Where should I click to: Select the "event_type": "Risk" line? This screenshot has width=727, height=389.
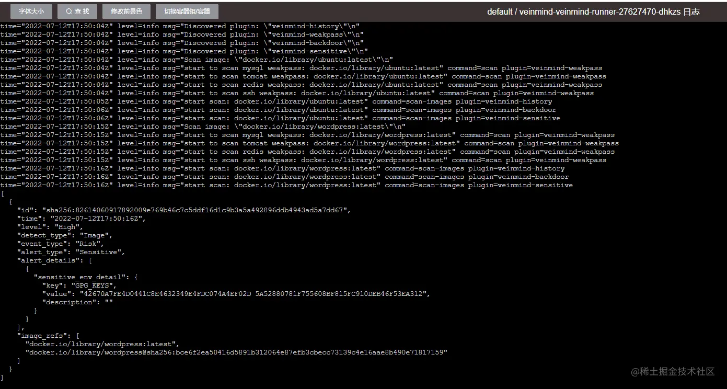[61, 244]
